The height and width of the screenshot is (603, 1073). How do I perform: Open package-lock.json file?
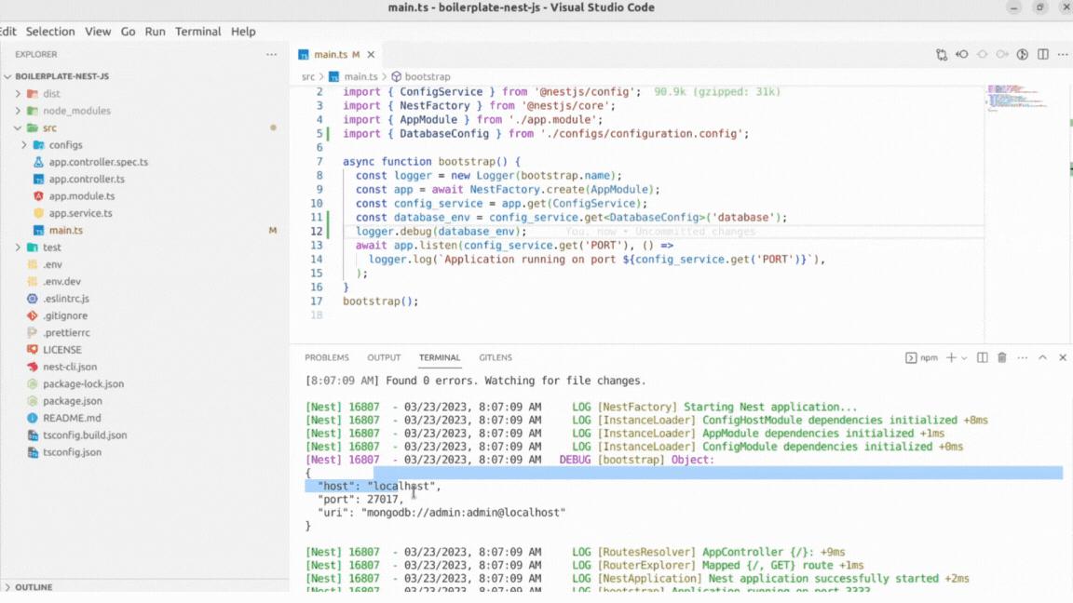pyautogui.click(x=83, y=384)
